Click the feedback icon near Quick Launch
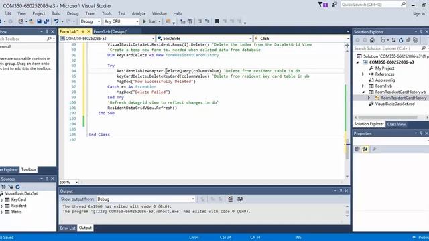 point(334,5)
